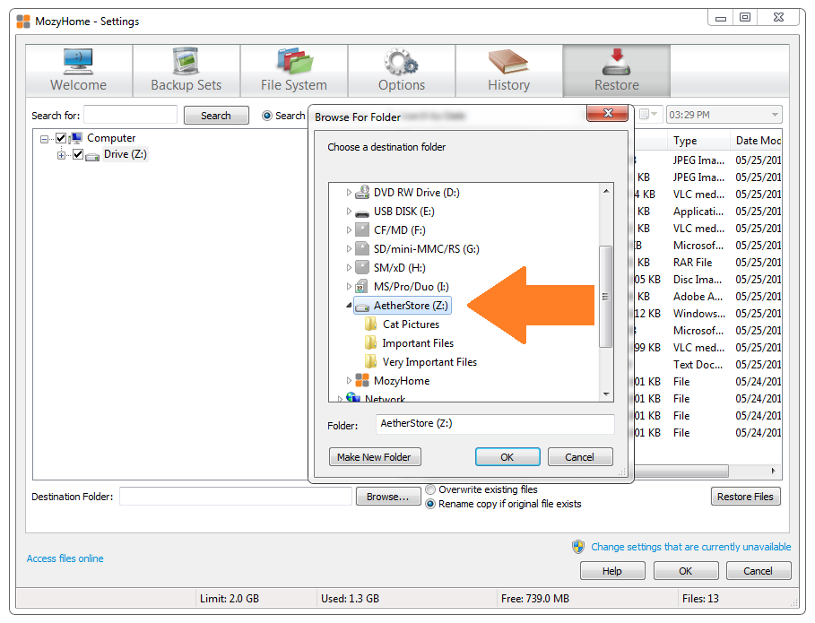The image size is (815, 623).
Task: Select the Search radio button
Action: [x=267, y=116]
